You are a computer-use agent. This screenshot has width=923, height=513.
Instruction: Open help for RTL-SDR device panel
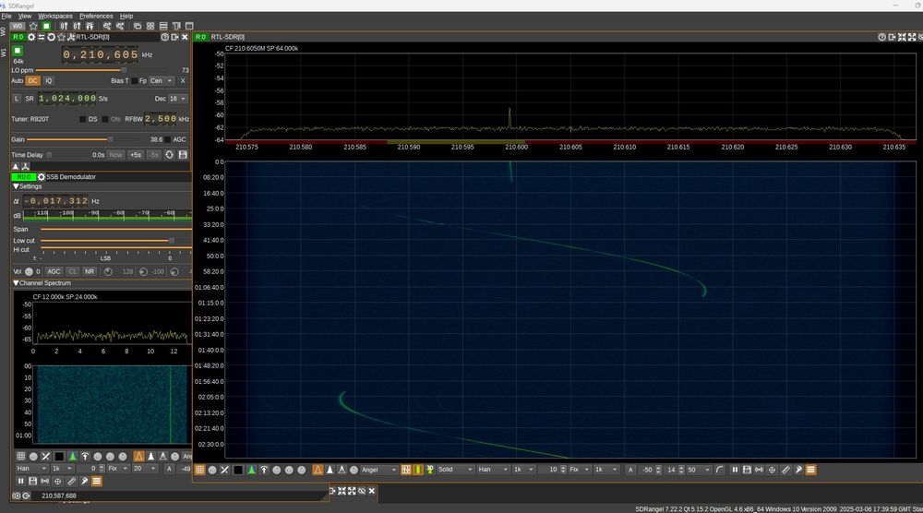point(165,37)
